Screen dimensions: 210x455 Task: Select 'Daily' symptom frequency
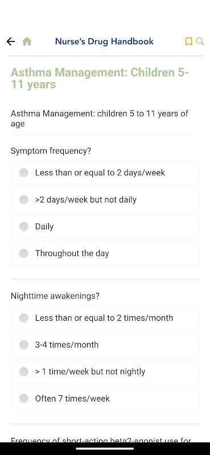click(105, 226)
